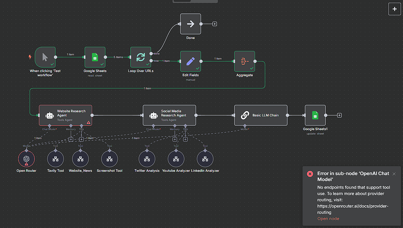Open the Loop Over URLs node

pyautogui.click(x=140, y=58)
